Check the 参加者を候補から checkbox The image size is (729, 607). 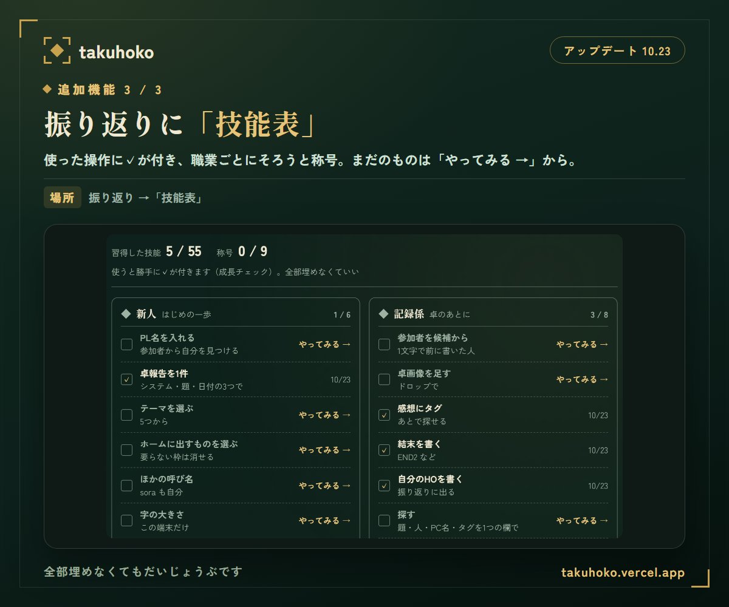[x=384, y=344]
